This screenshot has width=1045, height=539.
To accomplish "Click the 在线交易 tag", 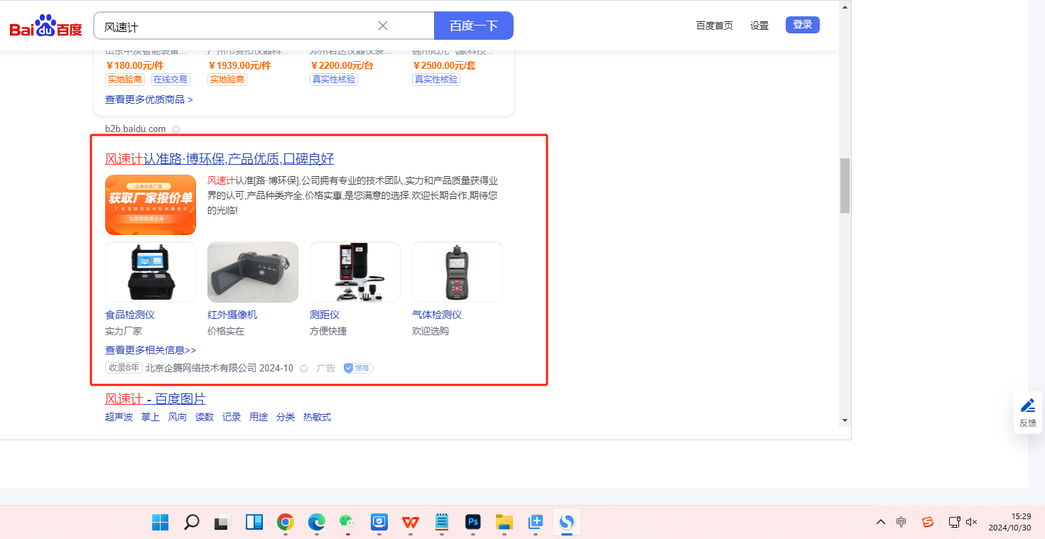I will 170,80.
